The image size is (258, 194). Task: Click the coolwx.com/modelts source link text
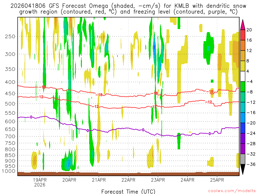click(x=232, y=191)
